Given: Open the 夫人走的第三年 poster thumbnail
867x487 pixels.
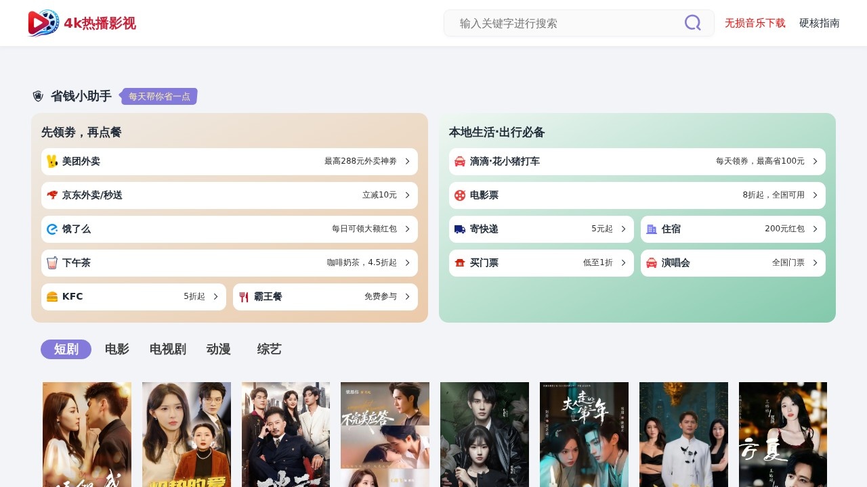Looking at the screenshot, I should point(584,434).
